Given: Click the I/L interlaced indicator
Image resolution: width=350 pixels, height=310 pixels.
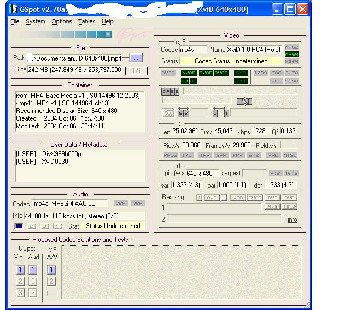Looking at the screenshot, I should [187, 155].
